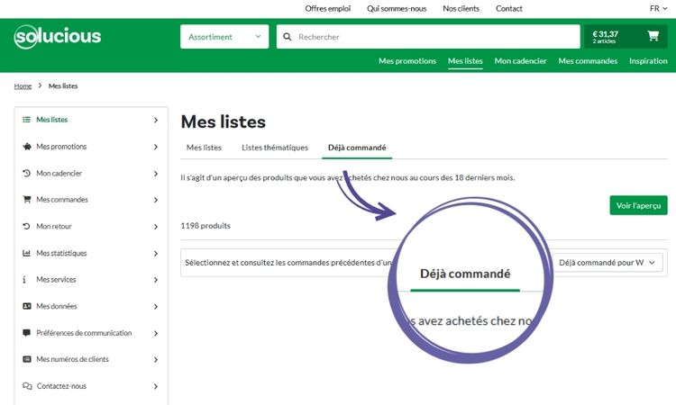Image resolution: width=676 pixels, height=405 pixels.
Task: Open the Offres emploi link
Action: click(x=328, y=8)
